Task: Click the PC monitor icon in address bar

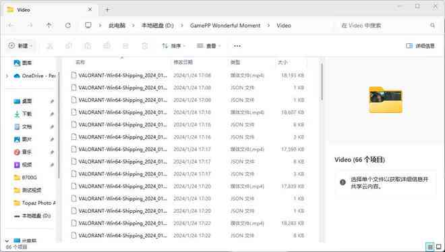Action: [88, 25]
